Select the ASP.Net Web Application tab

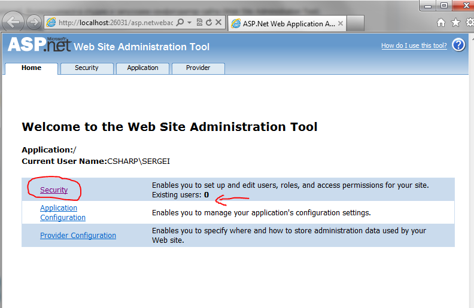[x=286, y=24]
